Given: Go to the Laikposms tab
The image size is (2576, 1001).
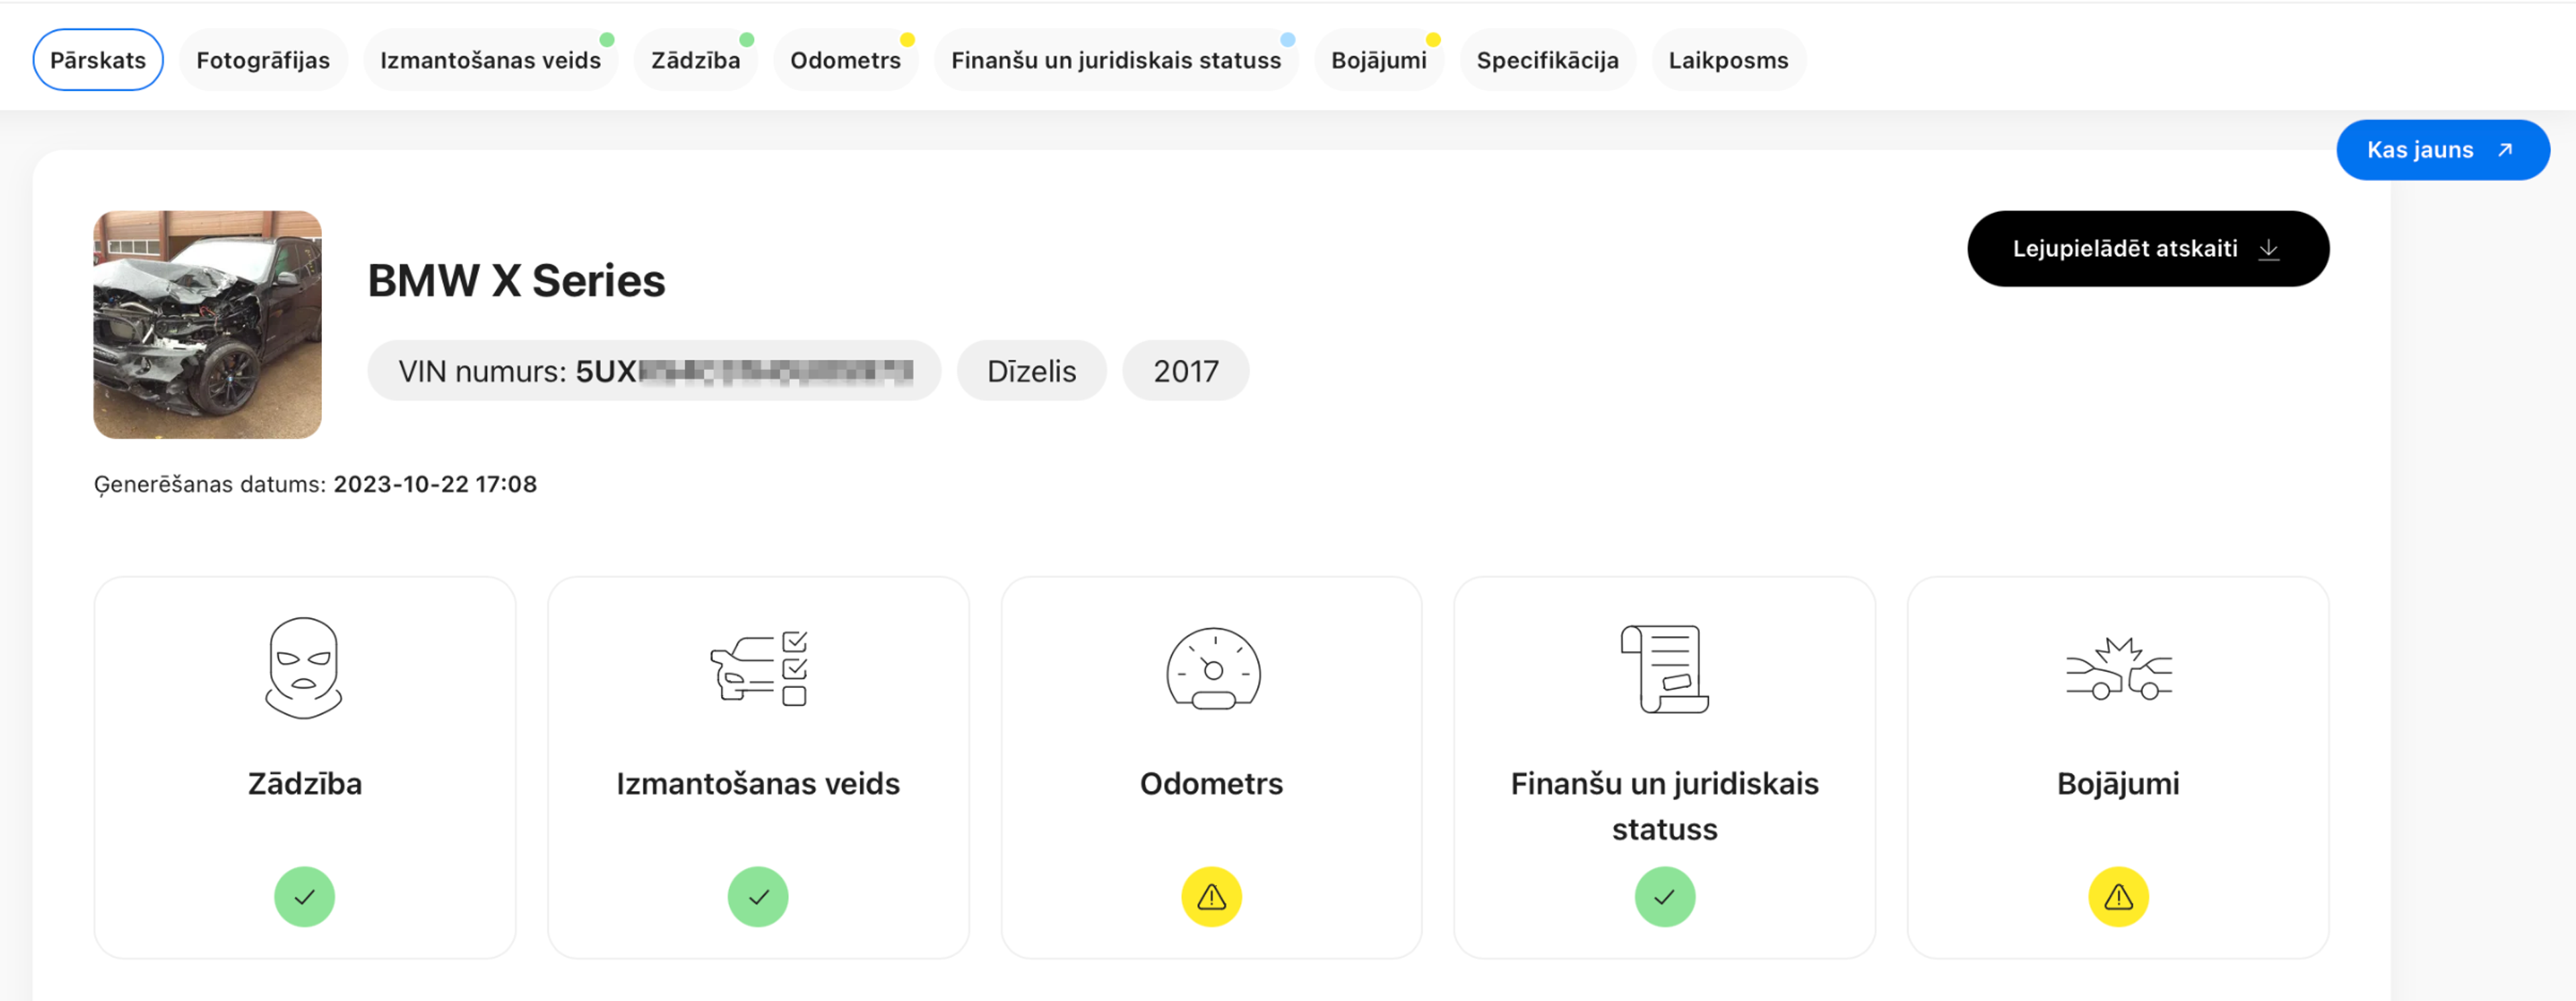Looking at the screenshot, I should click(x=1728, y=60).
